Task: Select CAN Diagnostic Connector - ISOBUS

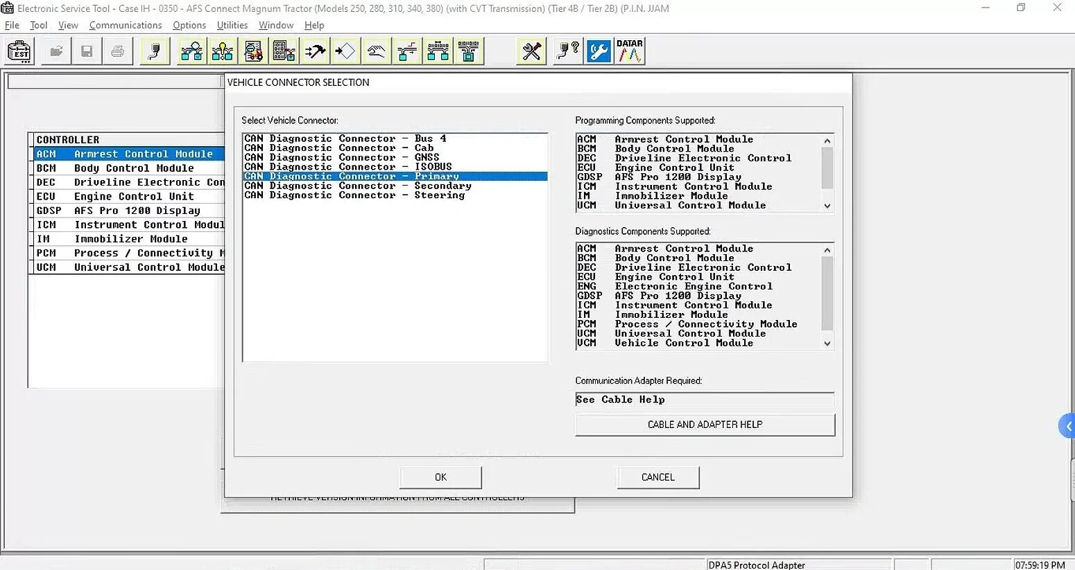Action: click(x=348, y=167)
